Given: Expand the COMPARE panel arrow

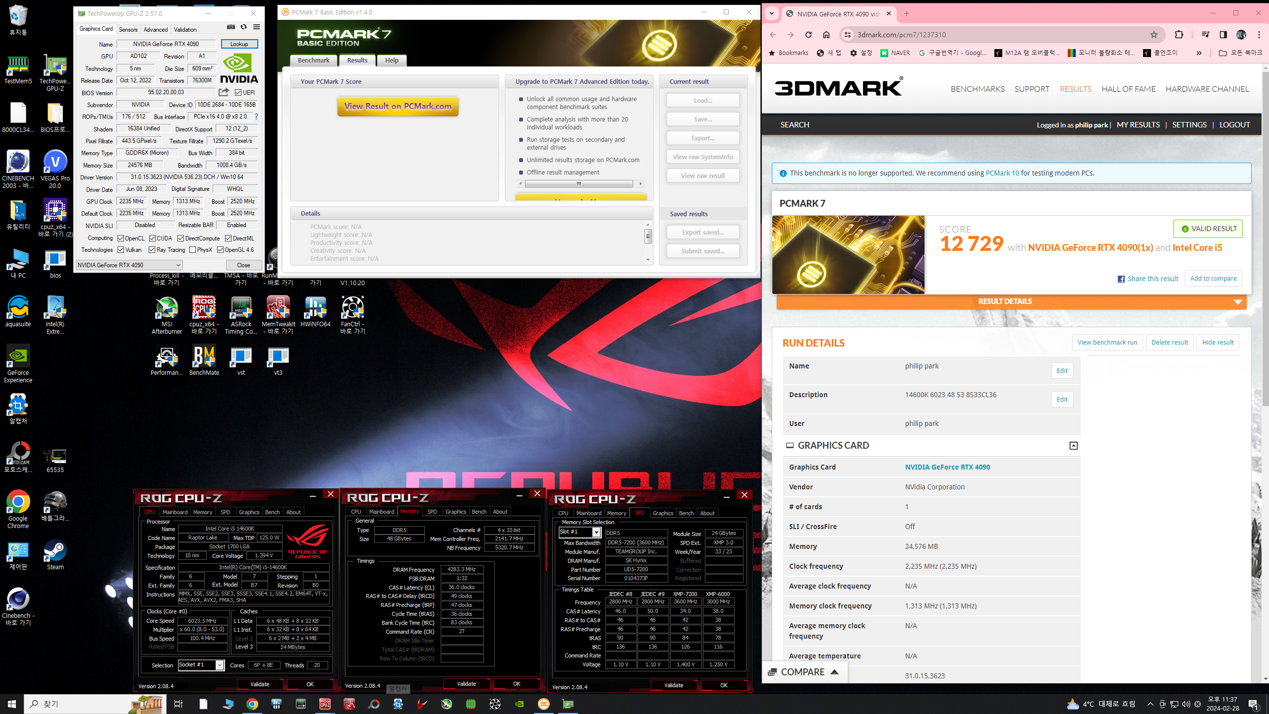Looking at the screenshot, I should click(835, 672).
